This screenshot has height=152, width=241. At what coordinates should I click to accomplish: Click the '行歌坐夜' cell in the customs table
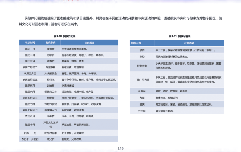pos(142,65)
